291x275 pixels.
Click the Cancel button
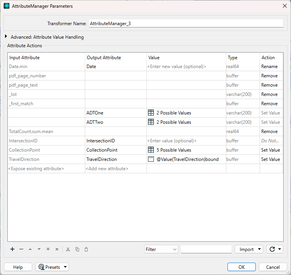[x=273, y=267]
